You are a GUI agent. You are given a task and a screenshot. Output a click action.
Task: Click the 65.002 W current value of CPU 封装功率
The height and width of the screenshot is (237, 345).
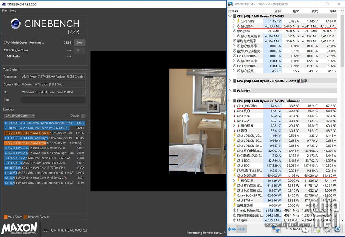point(274,176)
